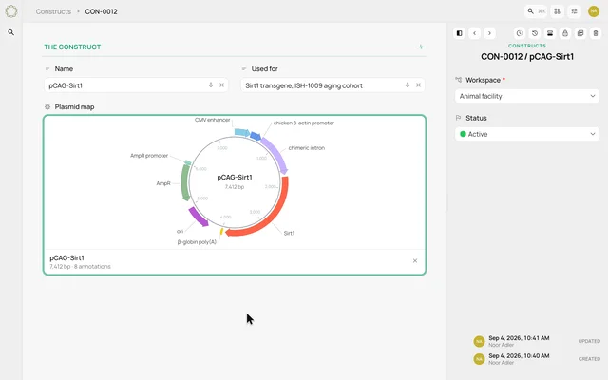This screenshot has height=380, width=608.
Task: Click the trash icon to delete the construct
Action: [x=596, y=33]
